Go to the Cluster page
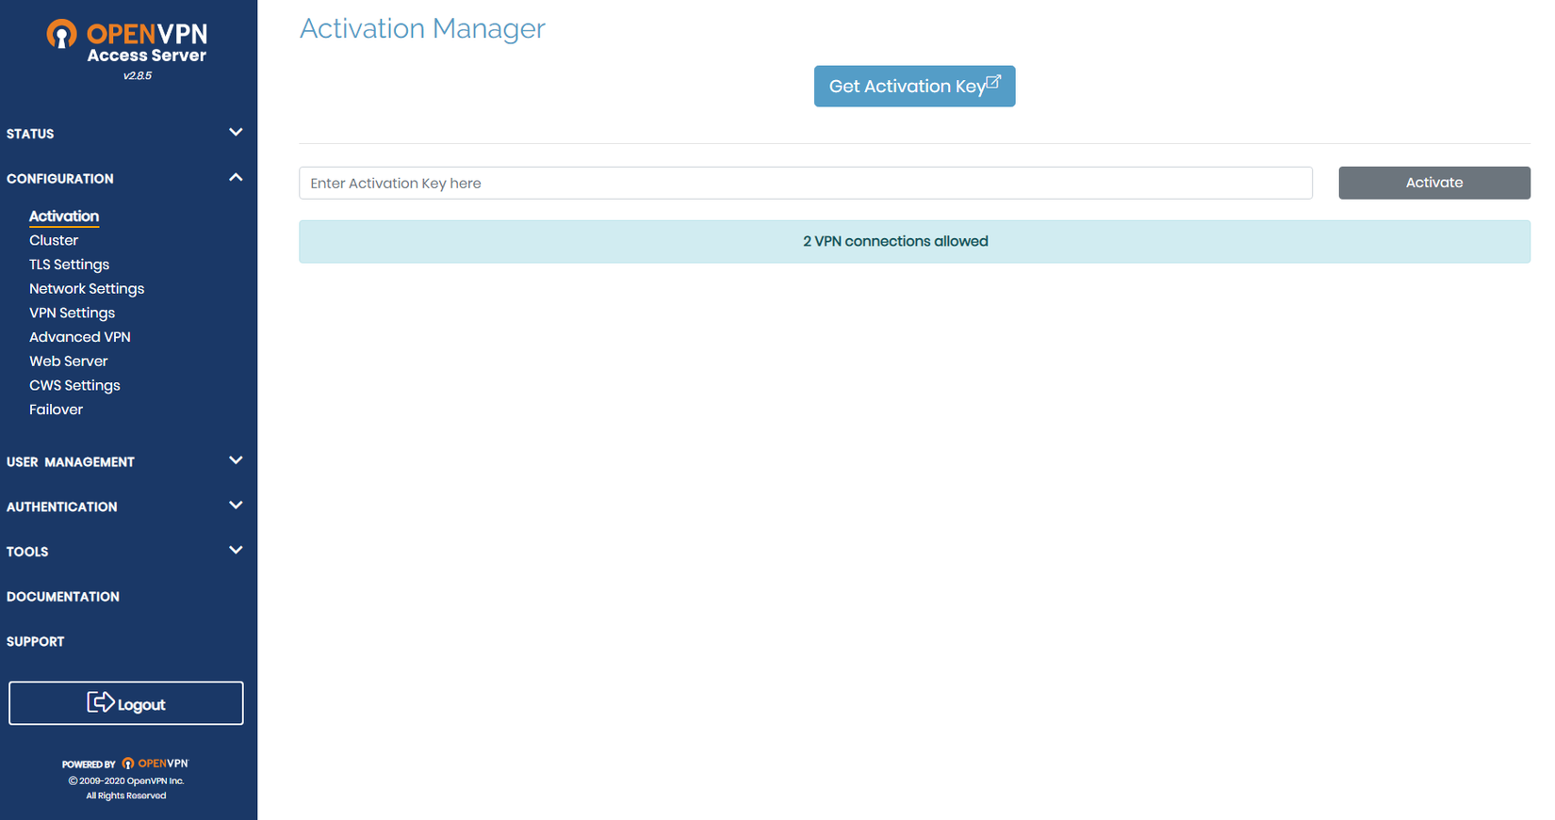1555x820 pixels. 54,240
